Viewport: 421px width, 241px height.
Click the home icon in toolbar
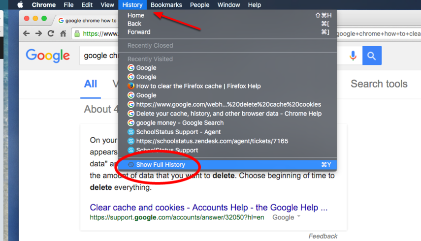[x=63, y=33]
